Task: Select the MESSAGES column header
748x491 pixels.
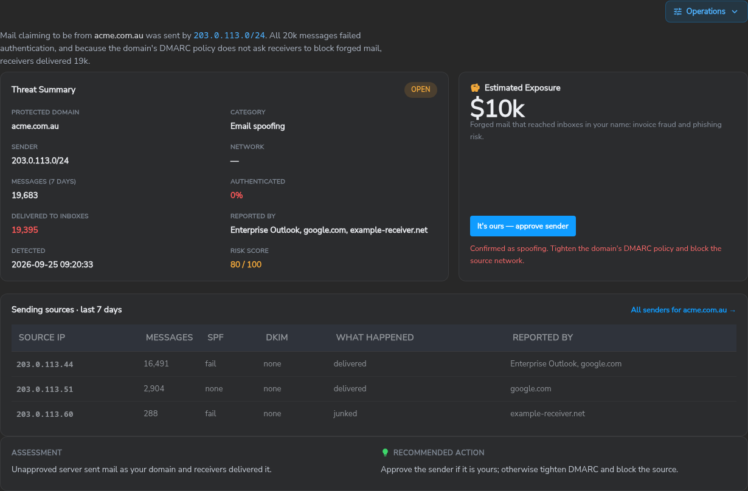Action: click(x=169, y=337)
